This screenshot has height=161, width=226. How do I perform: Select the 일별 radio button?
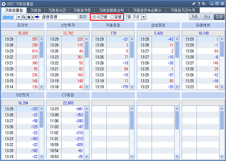coord(116,17)
